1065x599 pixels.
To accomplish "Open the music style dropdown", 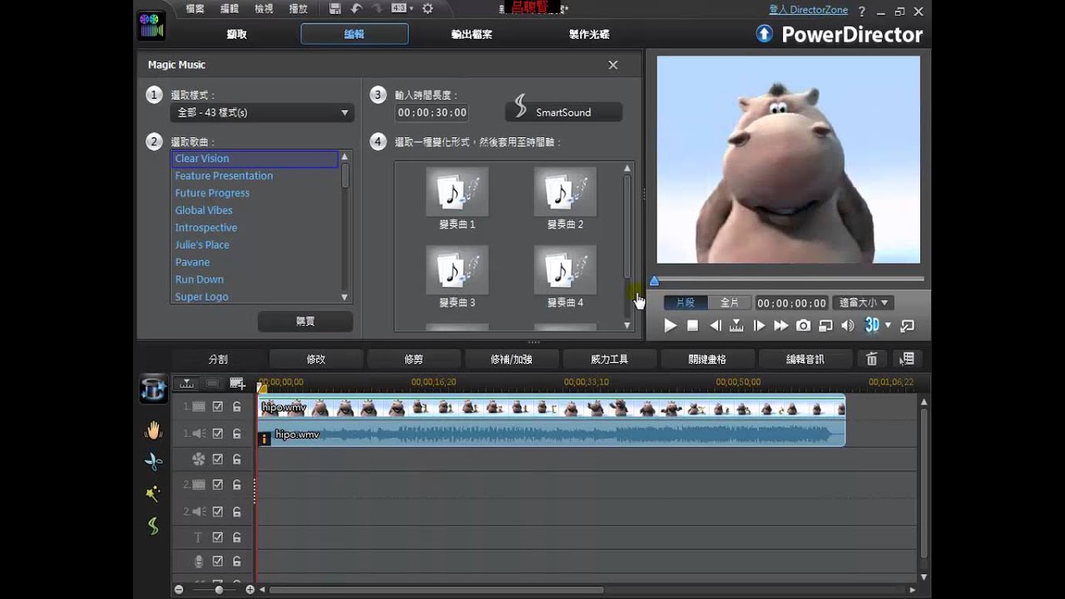I will coord(262,112).
